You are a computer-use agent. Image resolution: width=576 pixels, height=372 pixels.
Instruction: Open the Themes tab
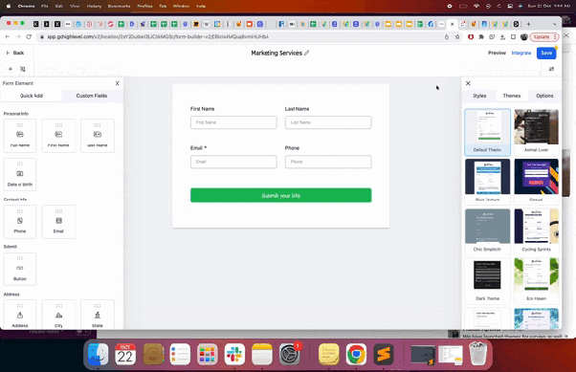(512, 96)
